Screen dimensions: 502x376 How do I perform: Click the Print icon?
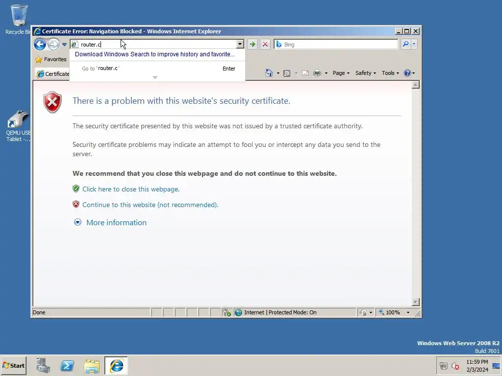click(x=317, y=73)
